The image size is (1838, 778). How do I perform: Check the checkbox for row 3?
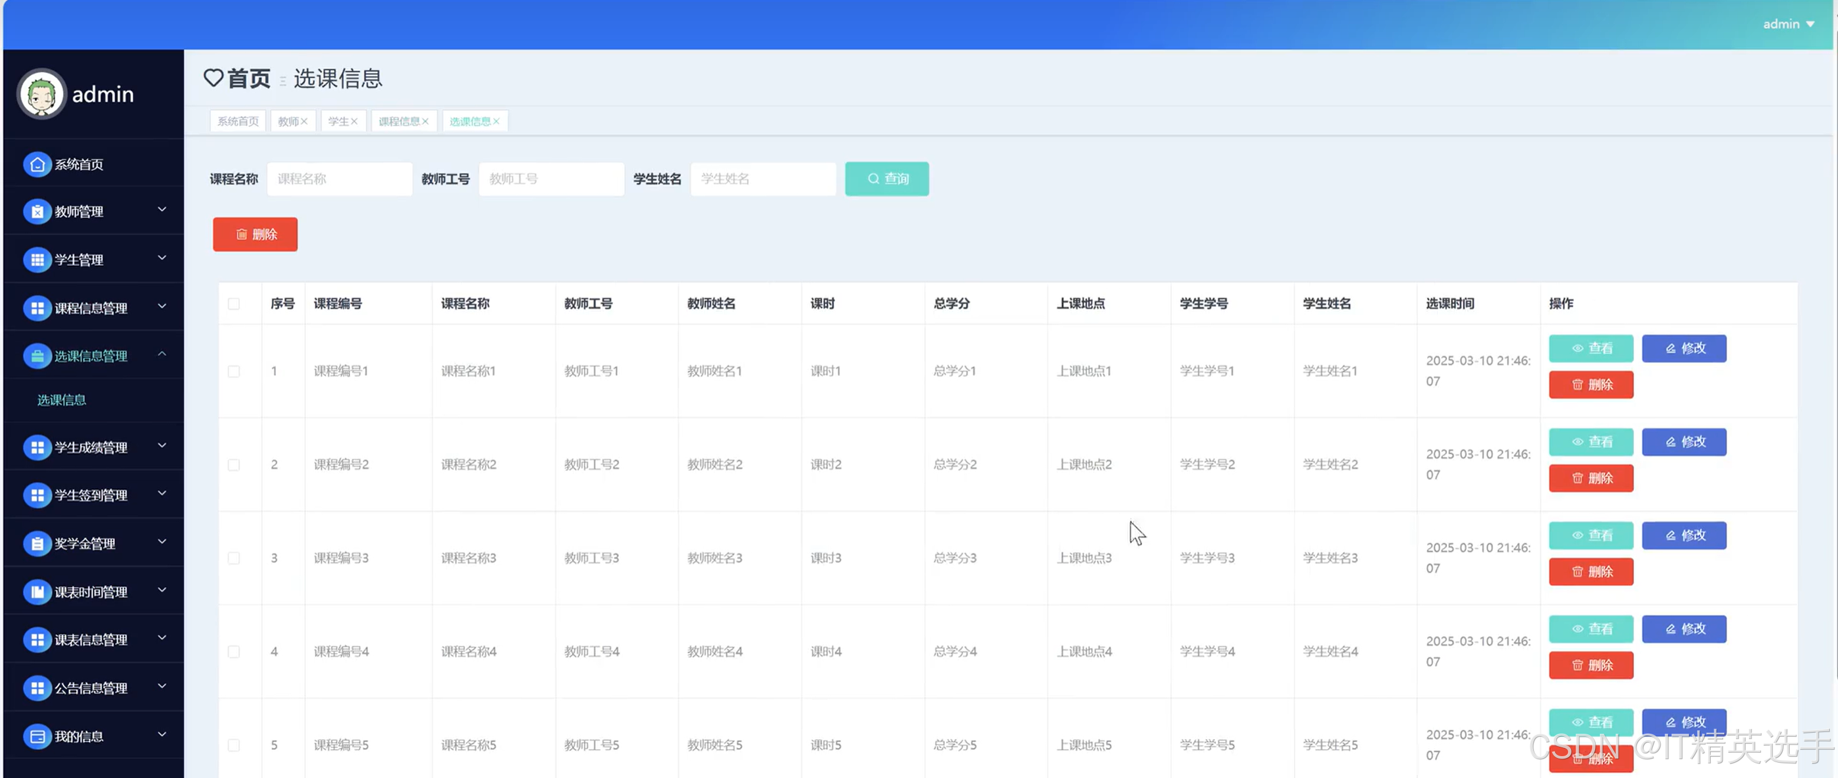(x=234, y=558)
